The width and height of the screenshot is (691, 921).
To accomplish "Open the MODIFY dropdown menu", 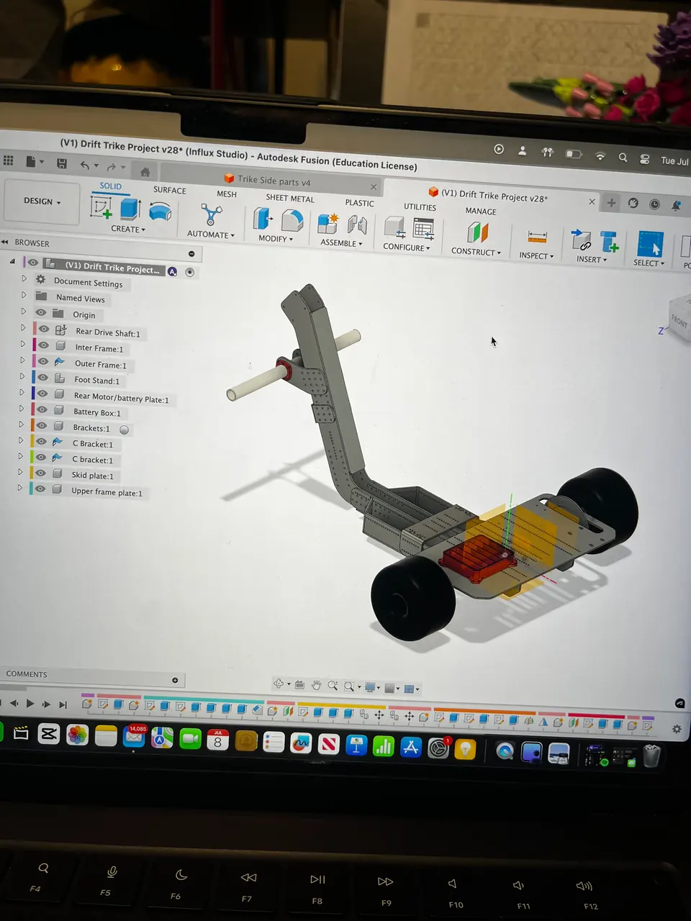I will (x=275, y=239).
